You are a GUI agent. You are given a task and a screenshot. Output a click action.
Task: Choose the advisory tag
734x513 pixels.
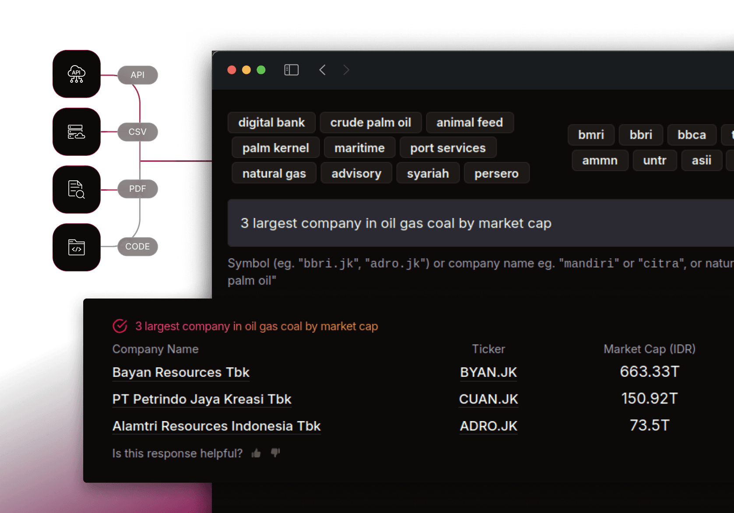356,173
